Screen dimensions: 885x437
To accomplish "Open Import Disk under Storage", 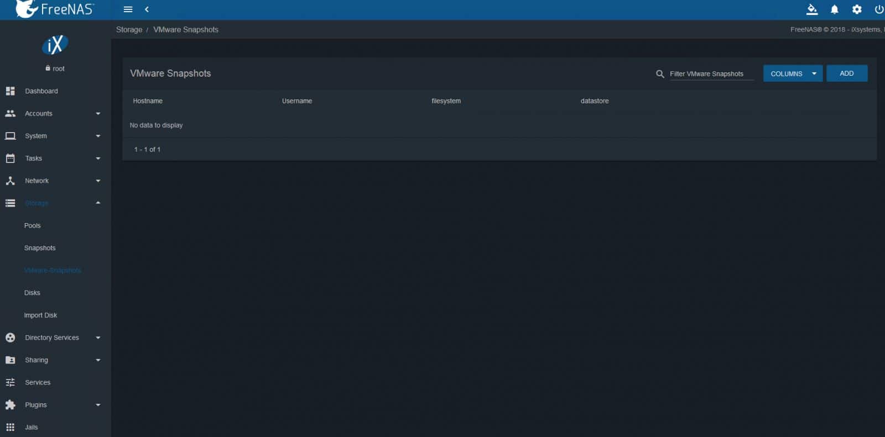I will (40, 315).
